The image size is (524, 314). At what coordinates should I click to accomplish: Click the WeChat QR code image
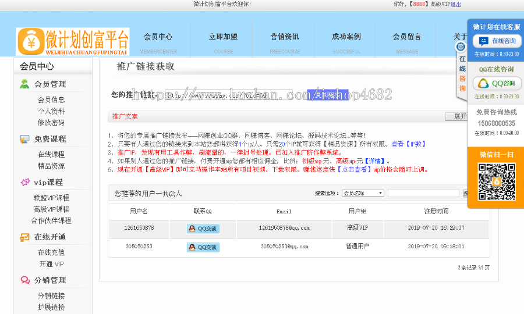pyautogui.click(x=497, y=182)
